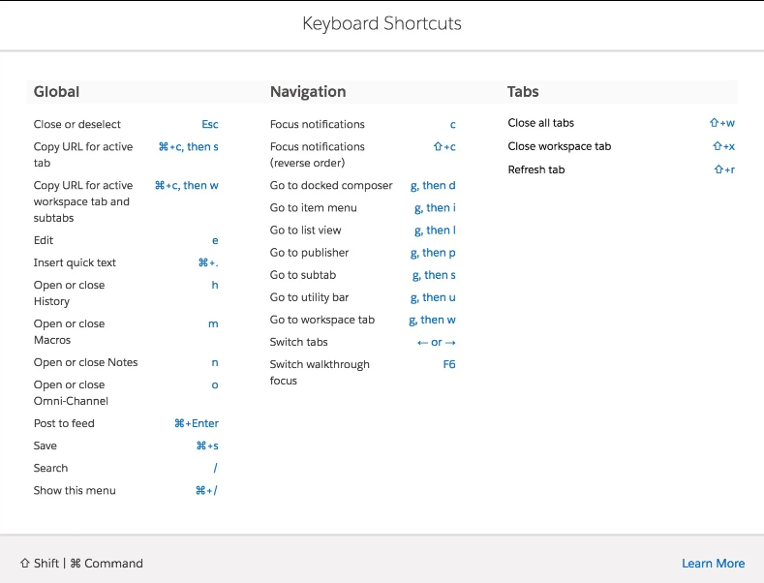The height and width of the screenshot is (583, 764).
Task: Open the Learn More link
Action: pyautogui.click(x=713, y=564)
